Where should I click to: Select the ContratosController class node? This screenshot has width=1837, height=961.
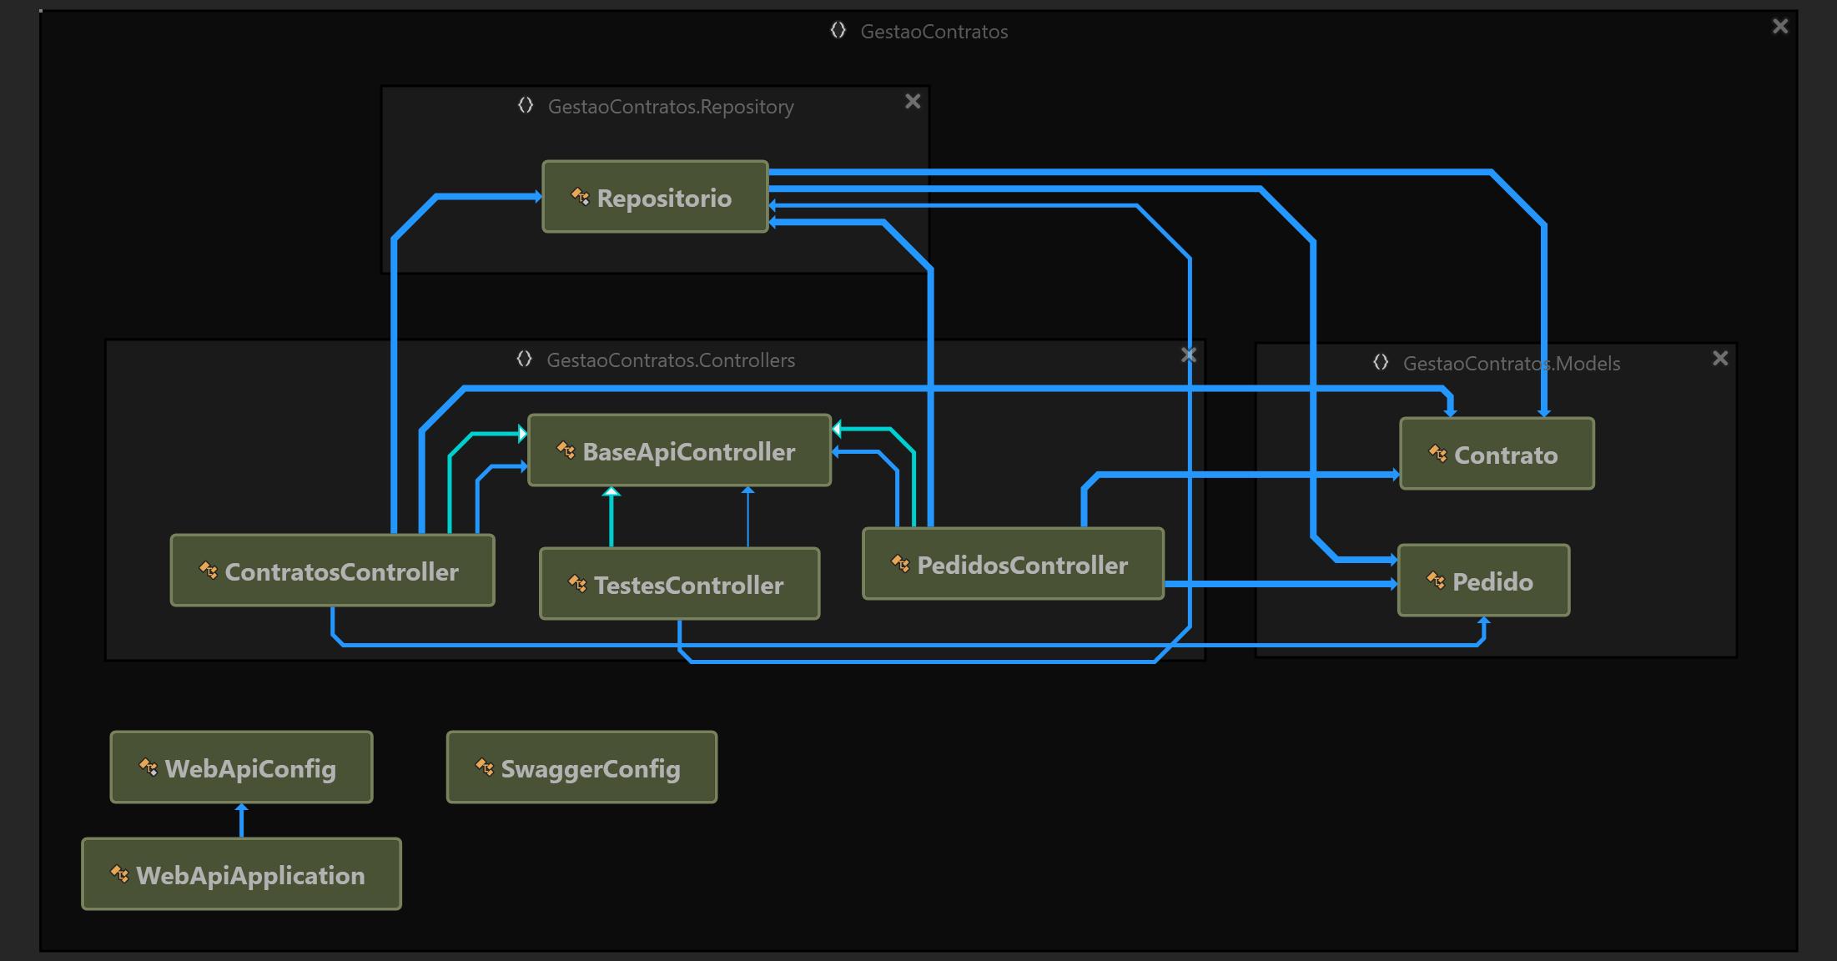[x=333, y=571]
